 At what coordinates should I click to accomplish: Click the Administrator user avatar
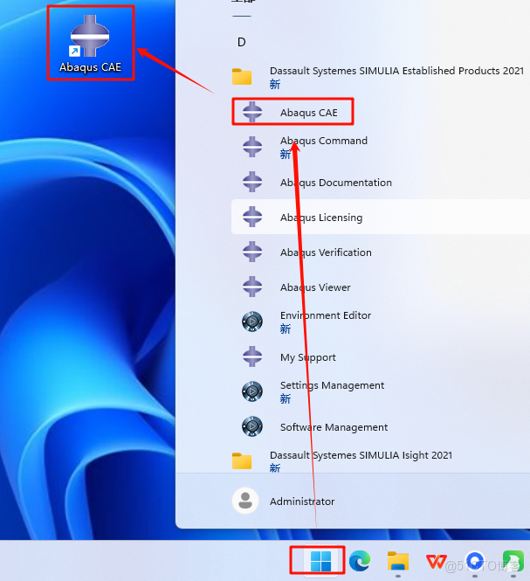pos(244,501)
